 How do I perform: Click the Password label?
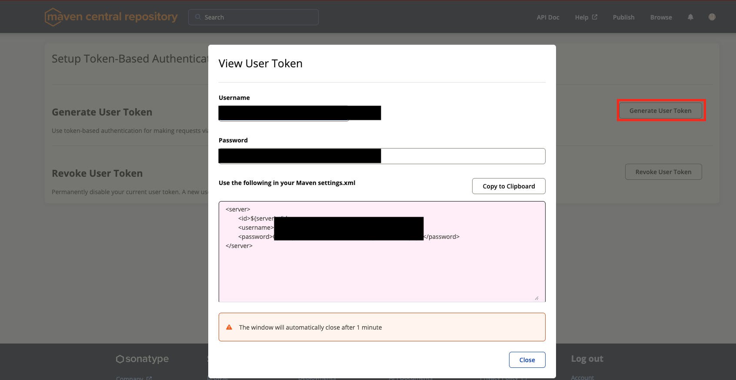233,140
